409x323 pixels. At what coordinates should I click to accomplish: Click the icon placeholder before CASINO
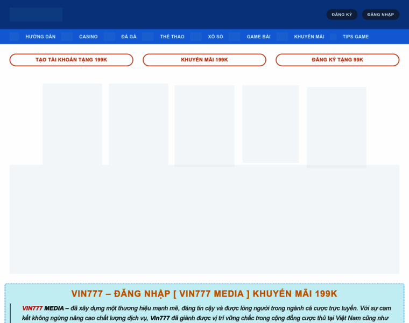coord(67,37)
